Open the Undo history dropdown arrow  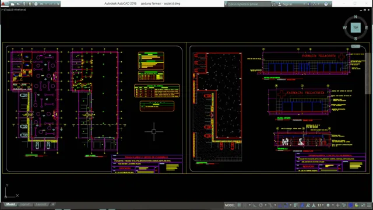pos(46,4)
